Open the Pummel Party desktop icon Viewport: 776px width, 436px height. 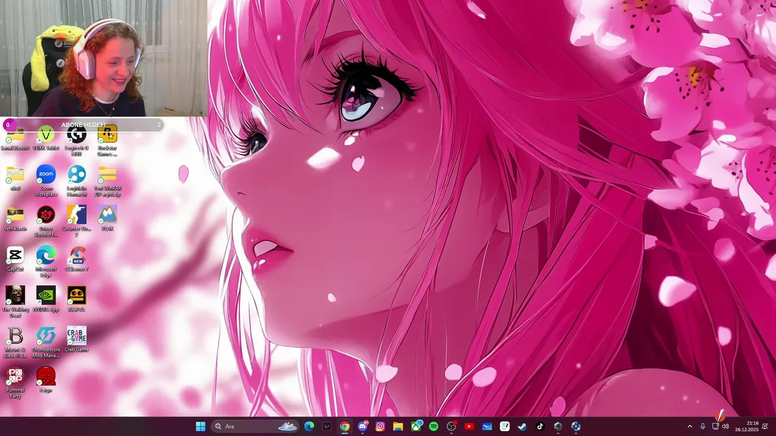15,383
